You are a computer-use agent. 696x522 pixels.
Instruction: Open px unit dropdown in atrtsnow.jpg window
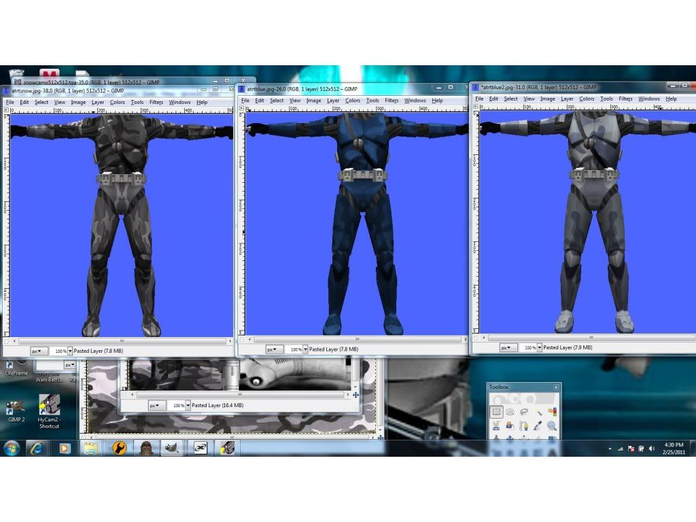[x=39, y=351]
